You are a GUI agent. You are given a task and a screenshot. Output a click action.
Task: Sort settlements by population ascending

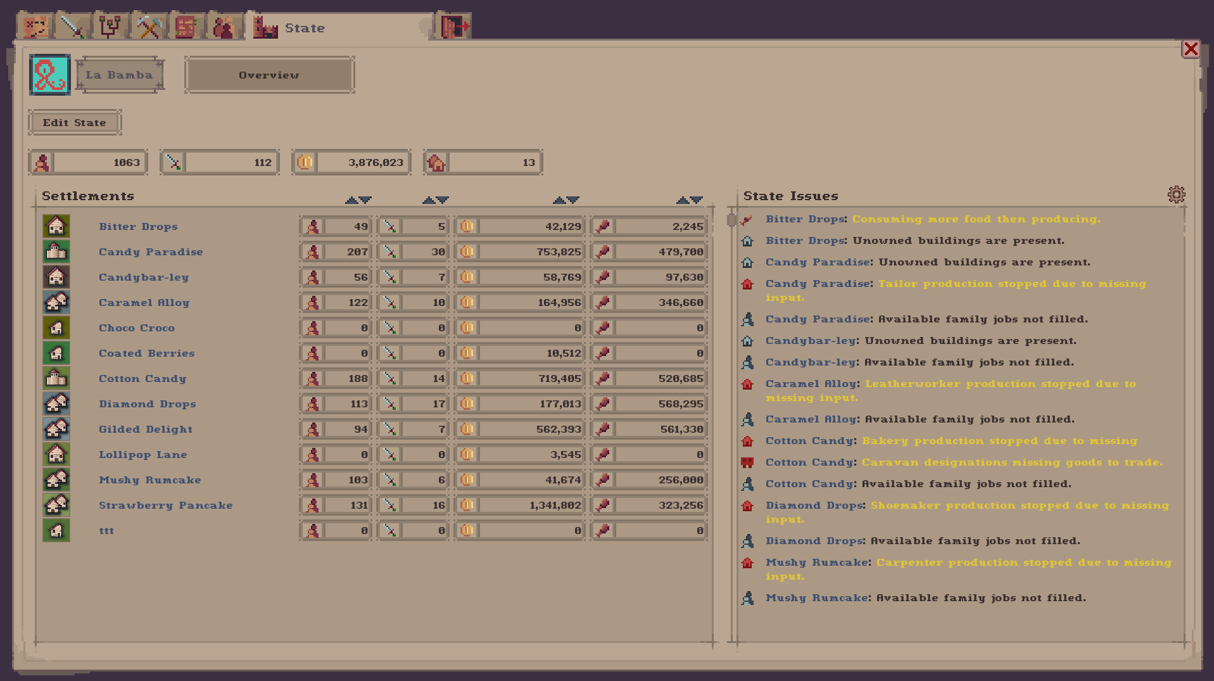coord(353,199)
